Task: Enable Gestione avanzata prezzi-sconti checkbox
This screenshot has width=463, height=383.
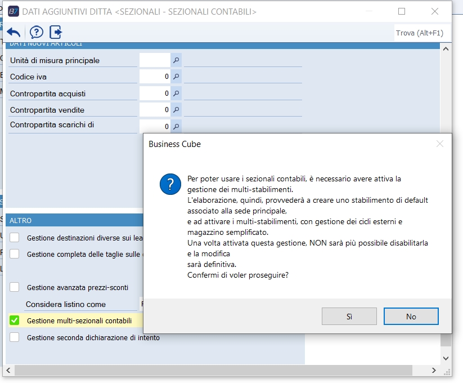Action: [x=15, y=287]
